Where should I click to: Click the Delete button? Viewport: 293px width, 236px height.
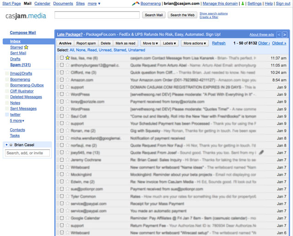pos(106,43)
